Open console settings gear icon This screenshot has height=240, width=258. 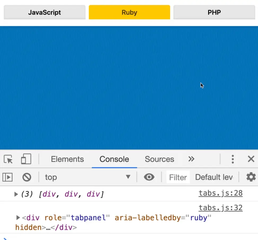[251, 177]
